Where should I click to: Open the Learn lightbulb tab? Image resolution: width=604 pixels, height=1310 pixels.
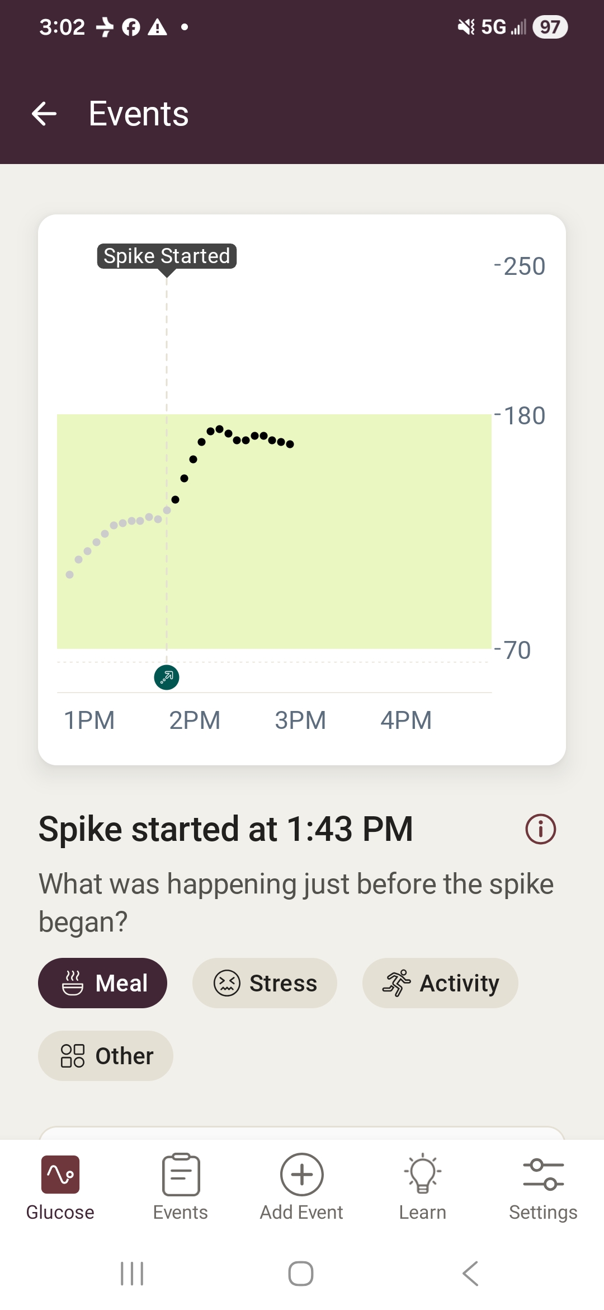(422, 1187)
